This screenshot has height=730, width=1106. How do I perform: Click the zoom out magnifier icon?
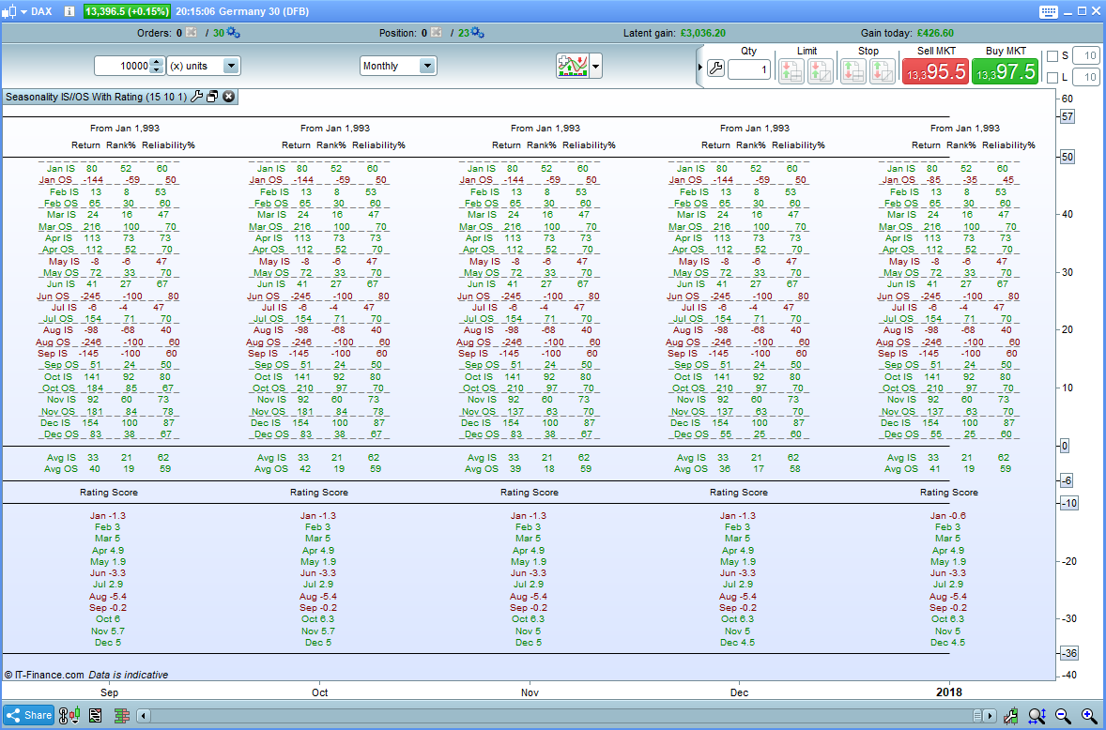click(x=1063, y=715)
